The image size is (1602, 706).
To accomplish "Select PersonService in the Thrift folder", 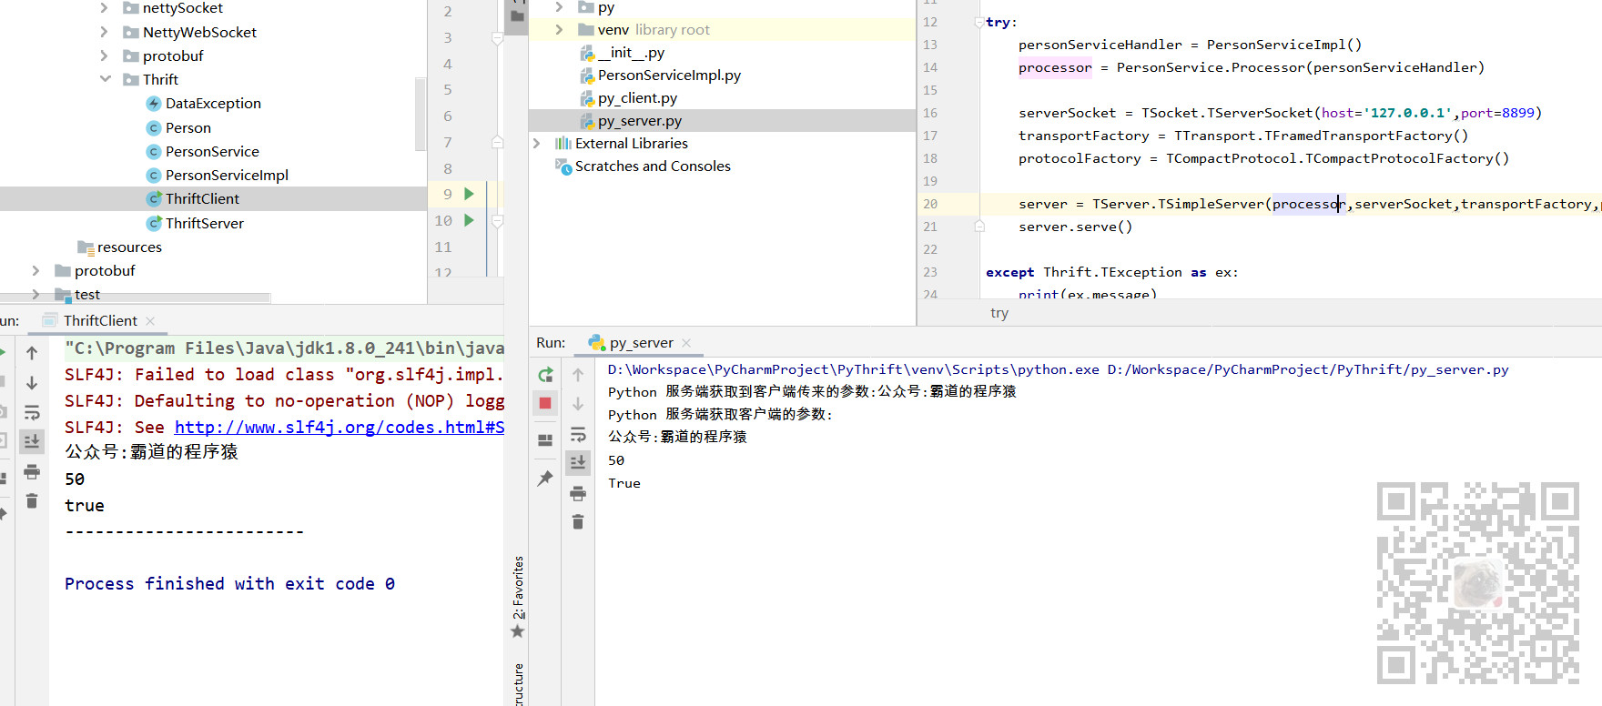I will pyautogui.click(x=212, y=152).
